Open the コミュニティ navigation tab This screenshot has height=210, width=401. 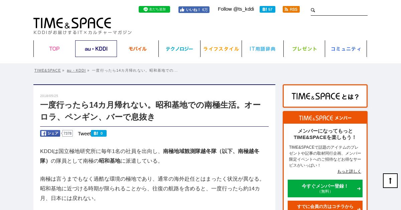(346, 49)
